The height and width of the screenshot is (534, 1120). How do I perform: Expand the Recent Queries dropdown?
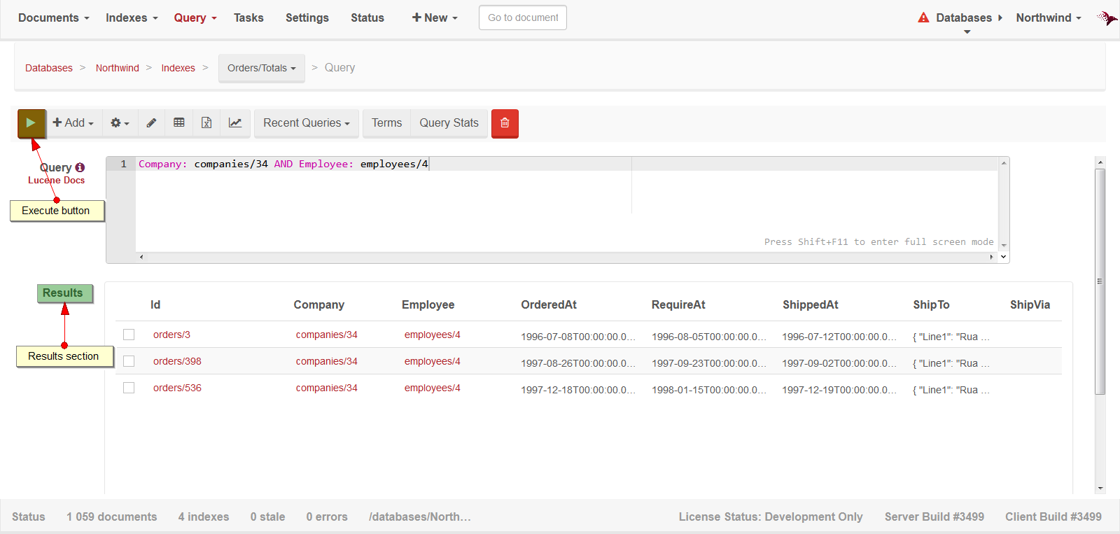pyautogui.click(x=307, y=123)
